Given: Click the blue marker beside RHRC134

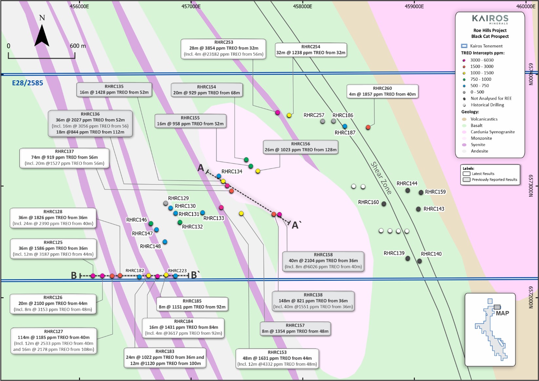Looking at the screenshot, I should [219, 176].
